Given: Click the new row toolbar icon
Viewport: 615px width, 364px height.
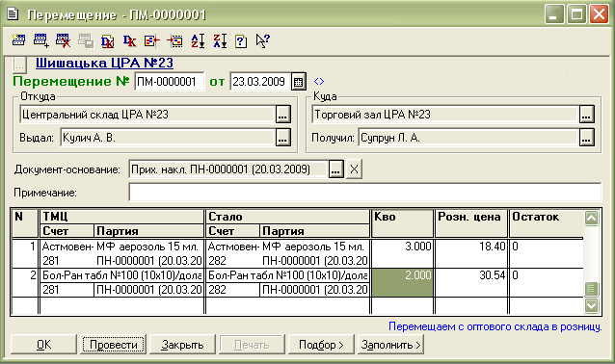Looking at the screenshot, I should (18, 40).
